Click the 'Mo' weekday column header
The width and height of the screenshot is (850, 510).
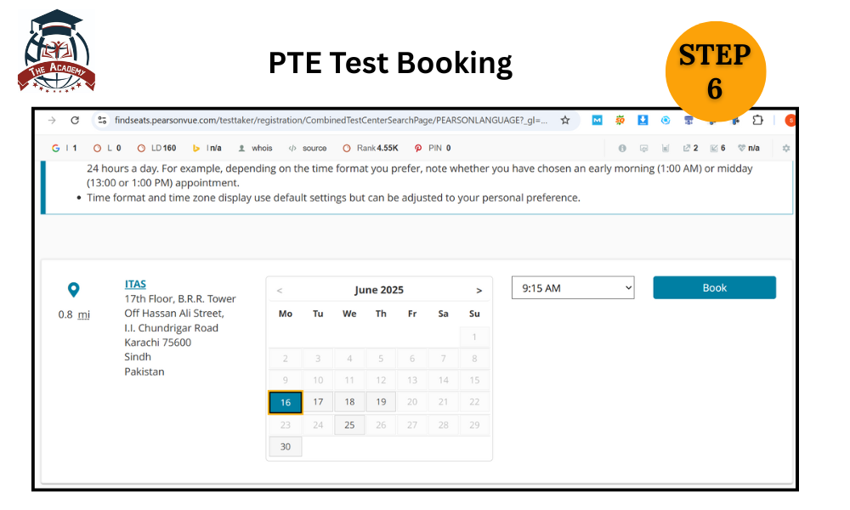(x=286, y=314)
